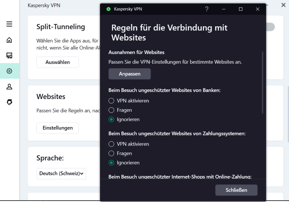Click the Kaspersky logo in dialog title
The width and height of the screenshot is (289, 202).
coord(108,9)
